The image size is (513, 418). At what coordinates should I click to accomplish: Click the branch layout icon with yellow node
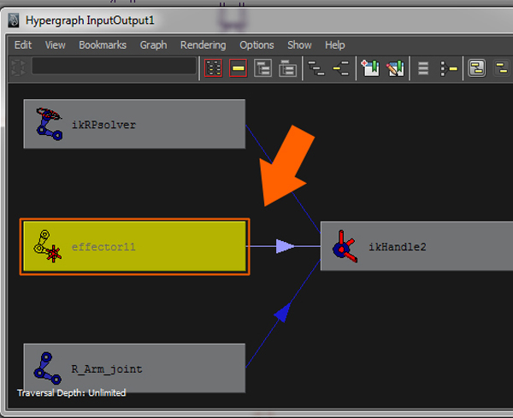tap(449, 68)
